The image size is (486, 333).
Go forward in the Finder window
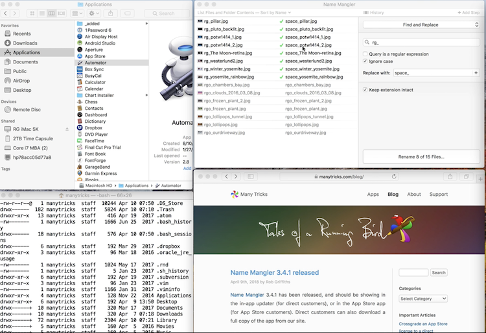pyautogui.click(x=14, y=14)
